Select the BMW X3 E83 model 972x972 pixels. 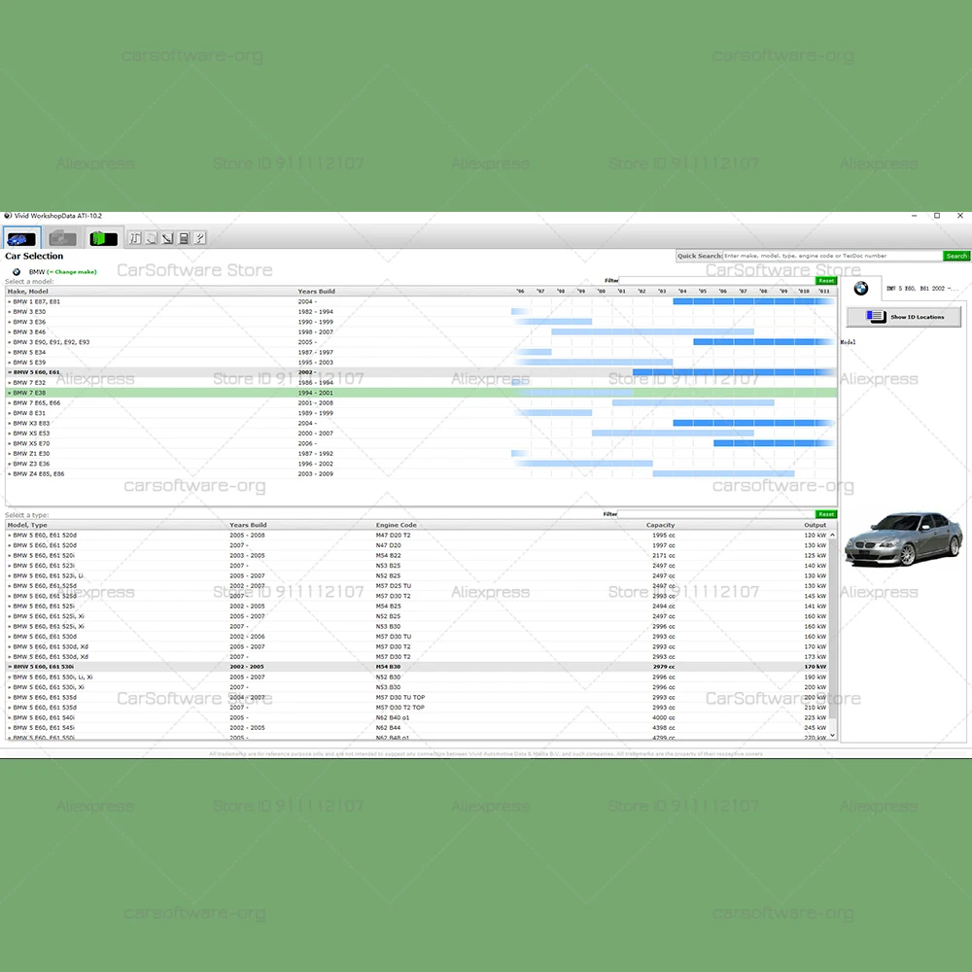point(421,424)
